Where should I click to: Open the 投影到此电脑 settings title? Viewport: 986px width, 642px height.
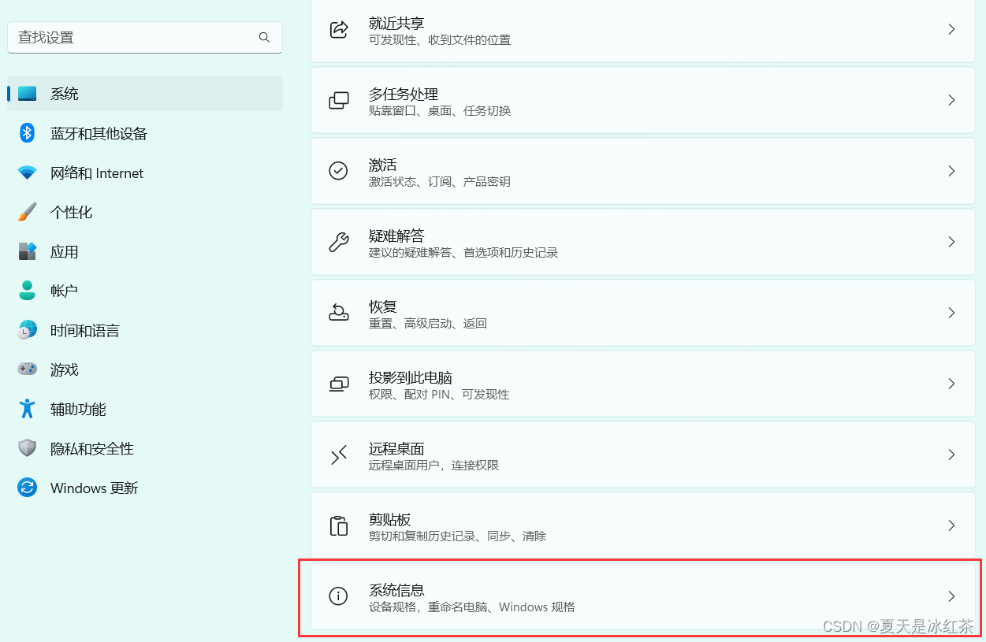click(411, 378)
